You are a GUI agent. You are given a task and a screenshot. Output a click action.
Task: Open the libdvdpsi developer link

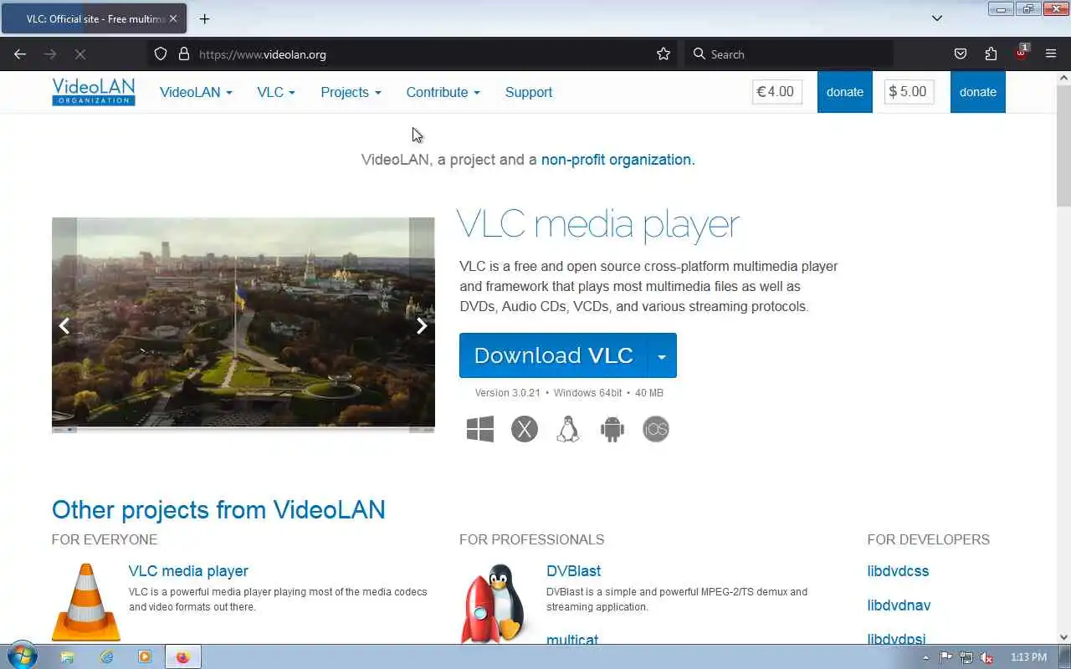(x=896, y=639)
